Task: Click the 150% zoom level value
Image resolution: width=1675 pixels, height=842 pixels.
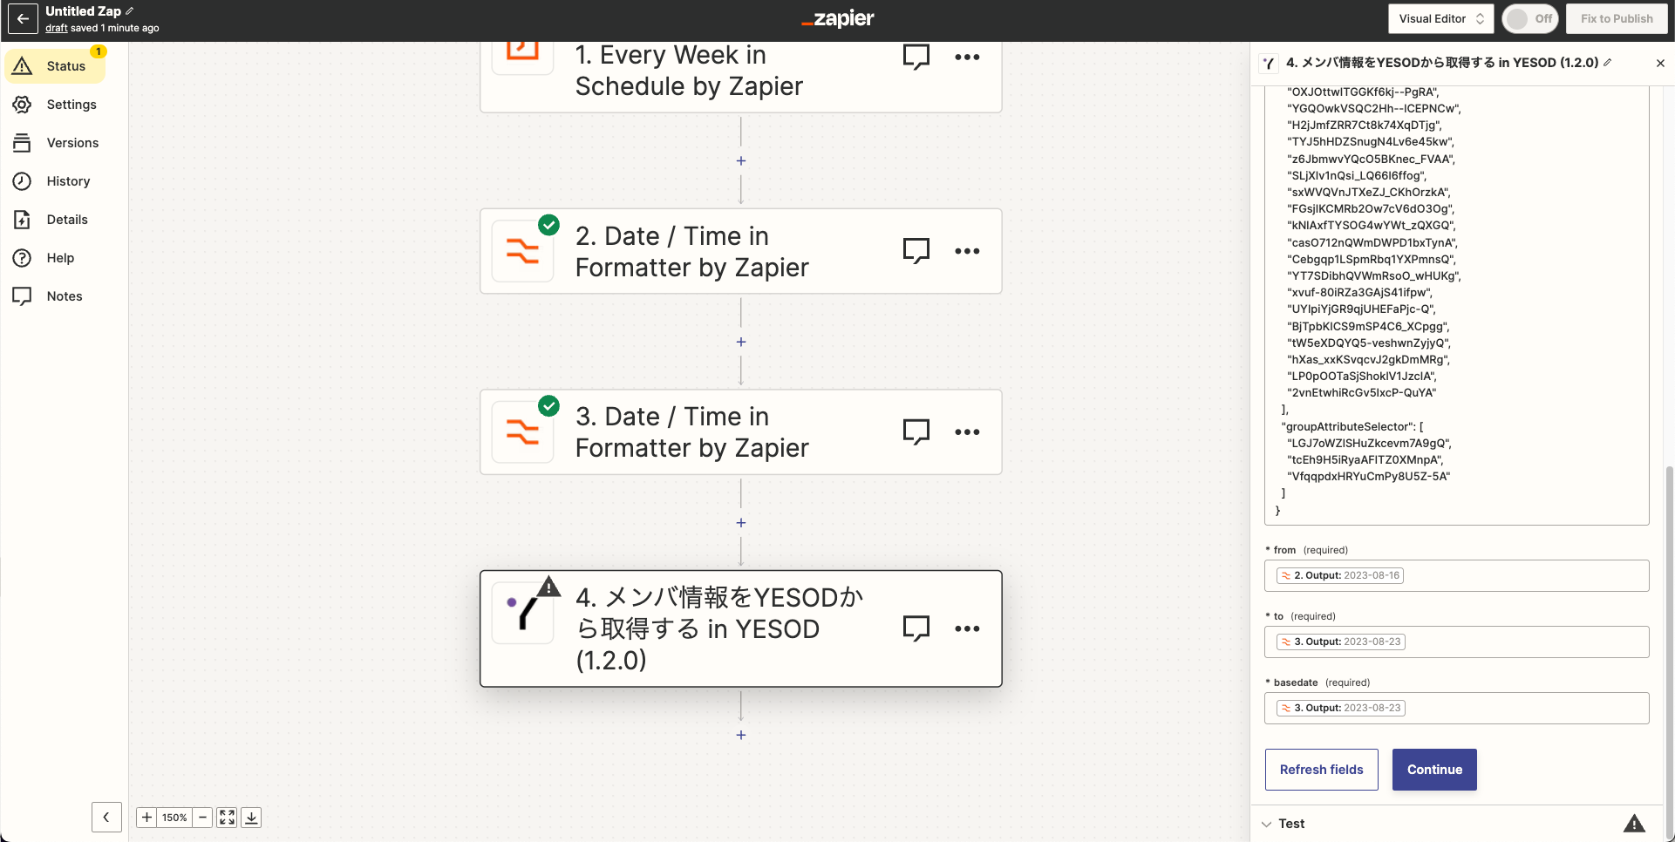Action: pos(174,818)
